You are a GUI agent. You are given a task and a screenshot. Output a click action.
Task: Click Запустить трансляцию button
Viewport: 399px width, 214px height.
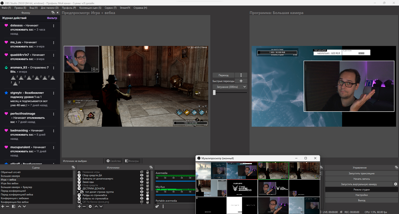(x=361, y=173)
